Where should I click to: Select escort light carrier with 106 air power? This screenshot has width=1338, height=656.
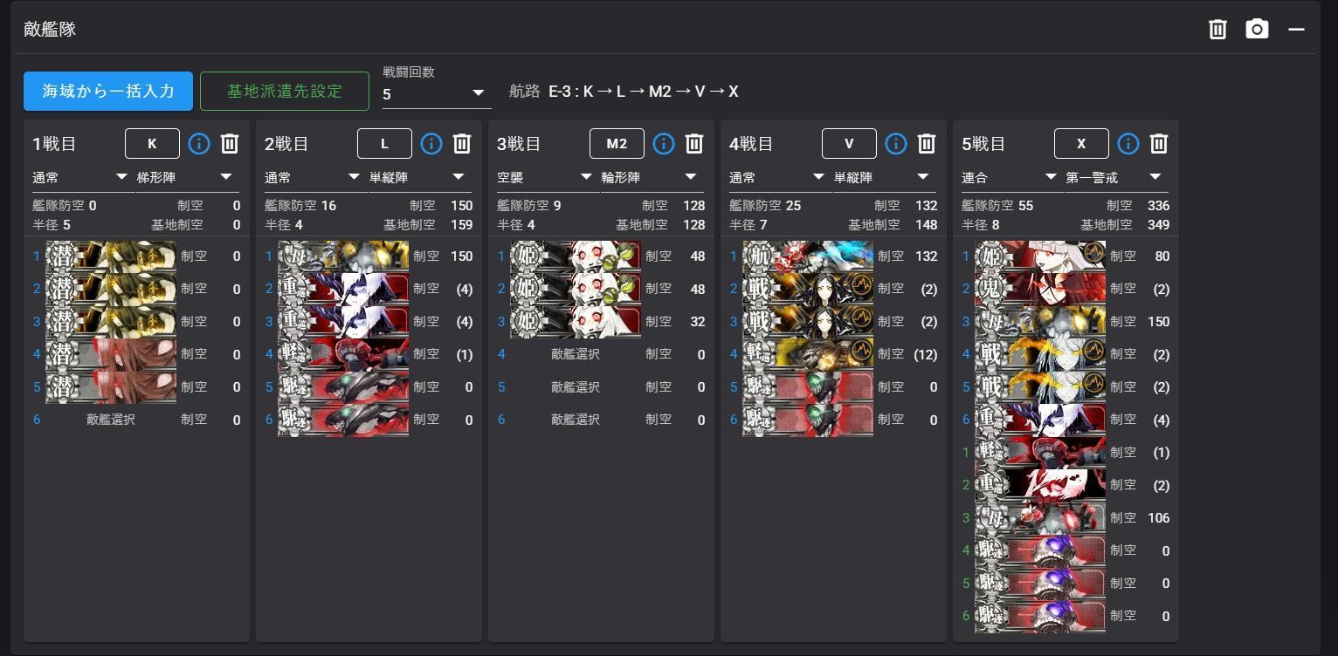tap(1040, 518)
